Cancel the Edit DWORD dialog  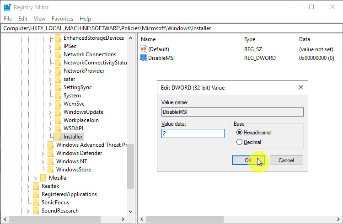tap(286, 160)
